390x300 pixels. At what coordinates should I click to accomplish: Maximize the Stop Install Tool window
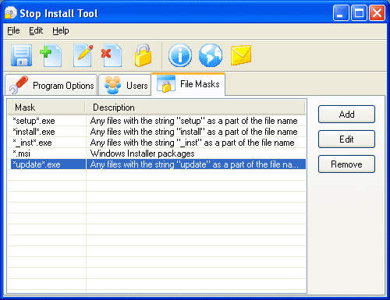pos(359,12)
